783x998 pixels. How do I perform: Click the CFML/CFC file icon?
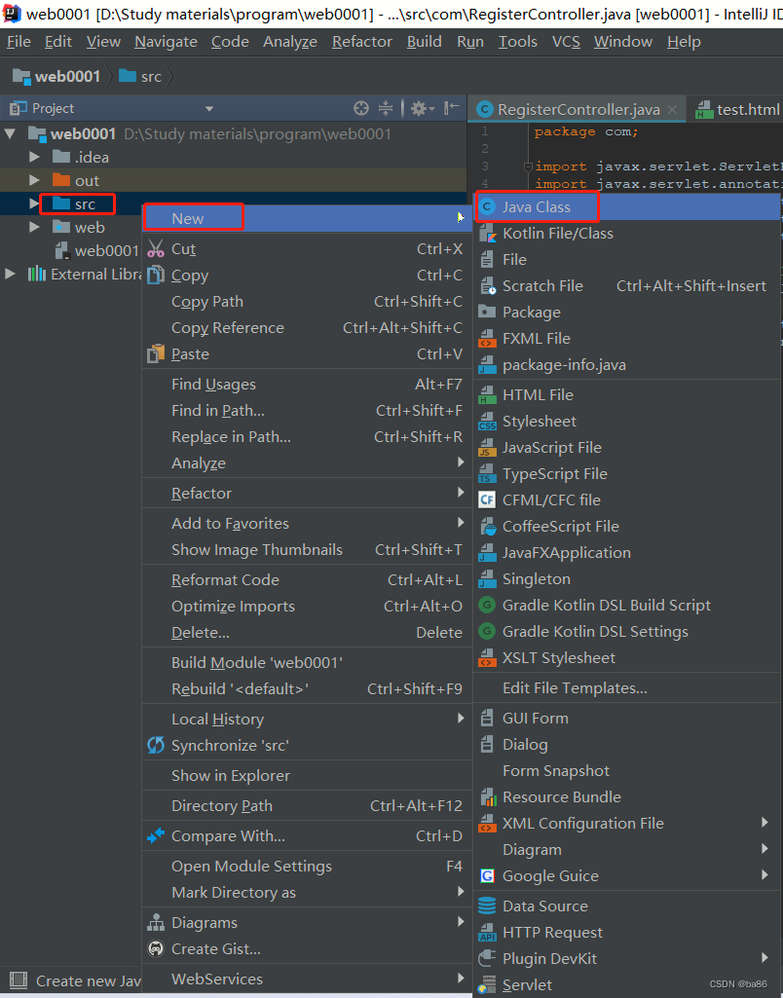coord(487,499)
